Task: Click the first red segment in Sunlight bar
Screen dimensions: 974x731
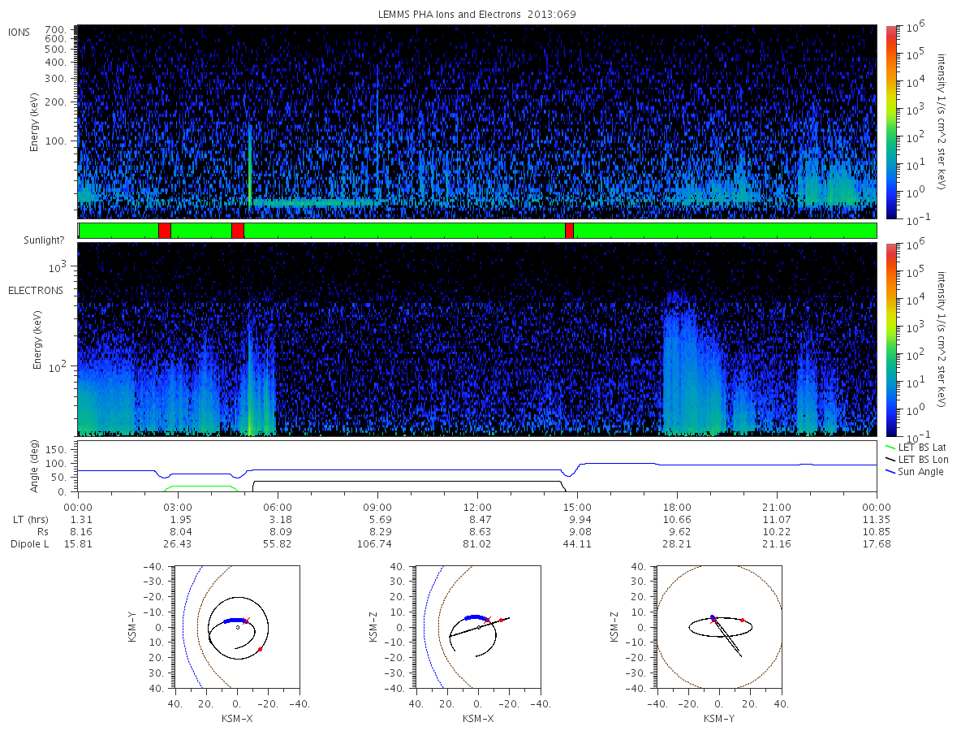Action: point(164,231)
